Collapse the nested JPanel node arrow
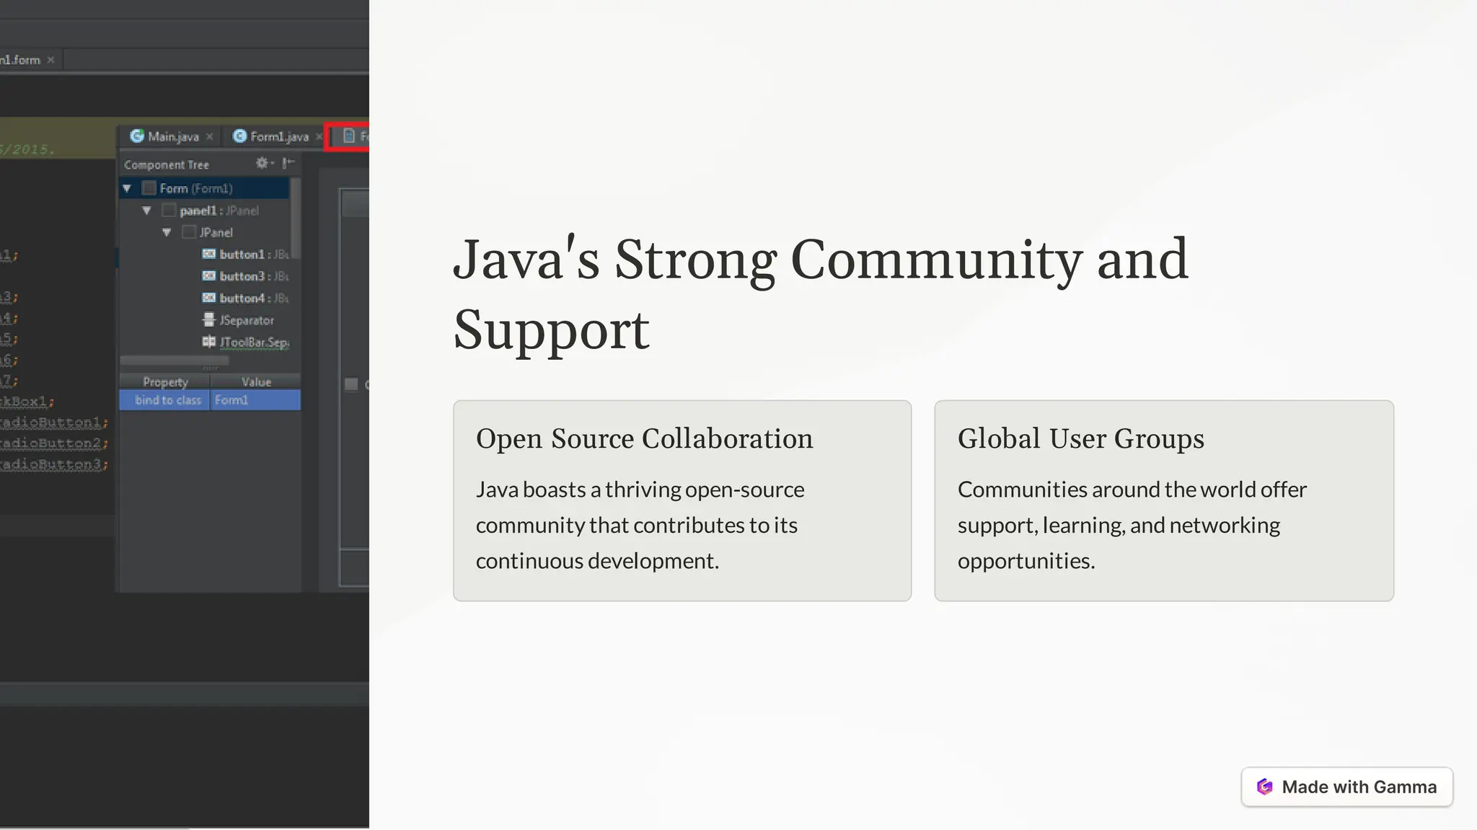This screenshot has width=1477, height=830. click(167, 232)
